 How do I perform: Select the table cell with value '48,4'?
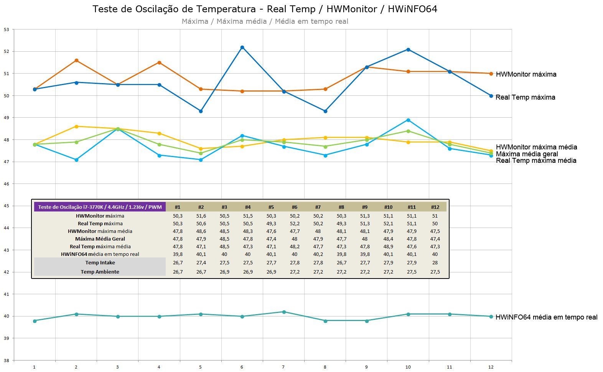click(x=388, y=239)
